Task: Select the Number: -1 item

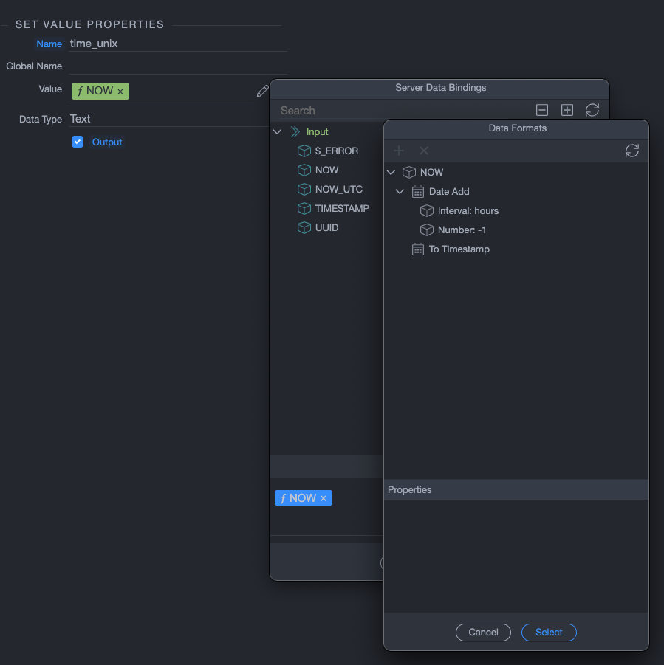Action: pos(462,230)
